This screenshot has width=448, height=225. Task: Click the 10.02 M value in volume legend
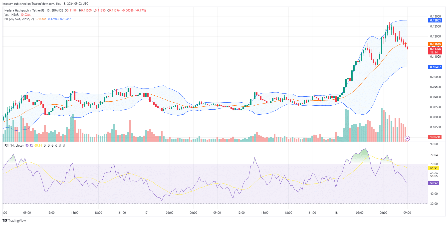(25, 15)
